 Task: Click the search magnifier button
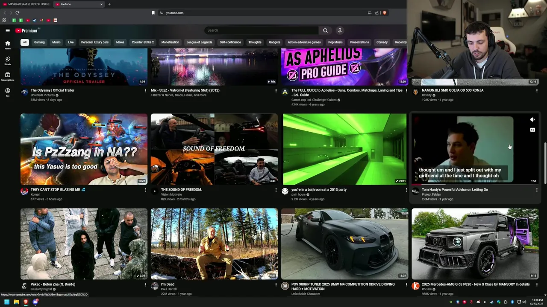tap(325, 30)
